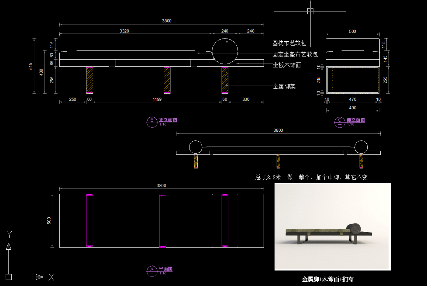Select the 3320 dimension text
Image resolution: width=427 pixels, height=286 pixels.
coord(124,31)
